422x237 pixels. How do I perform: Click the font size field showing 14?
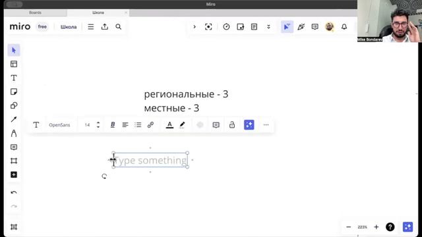tap(87, 125)
